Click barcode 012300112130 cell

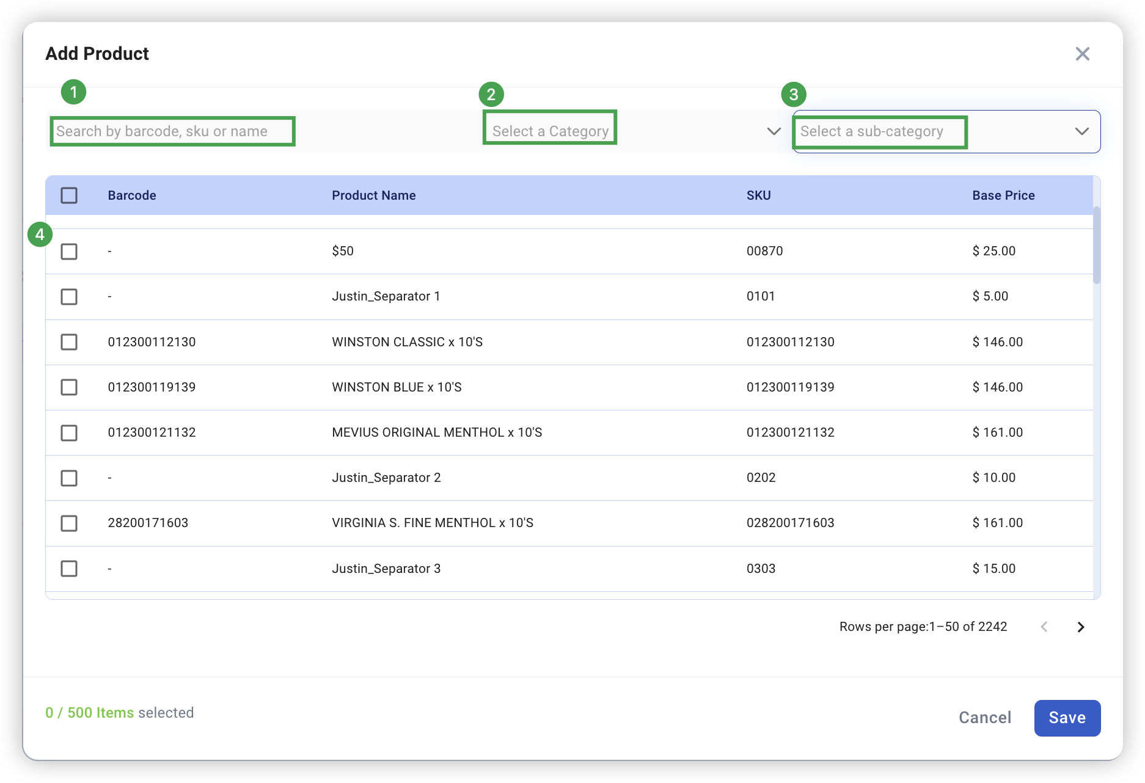coord(152,342)
